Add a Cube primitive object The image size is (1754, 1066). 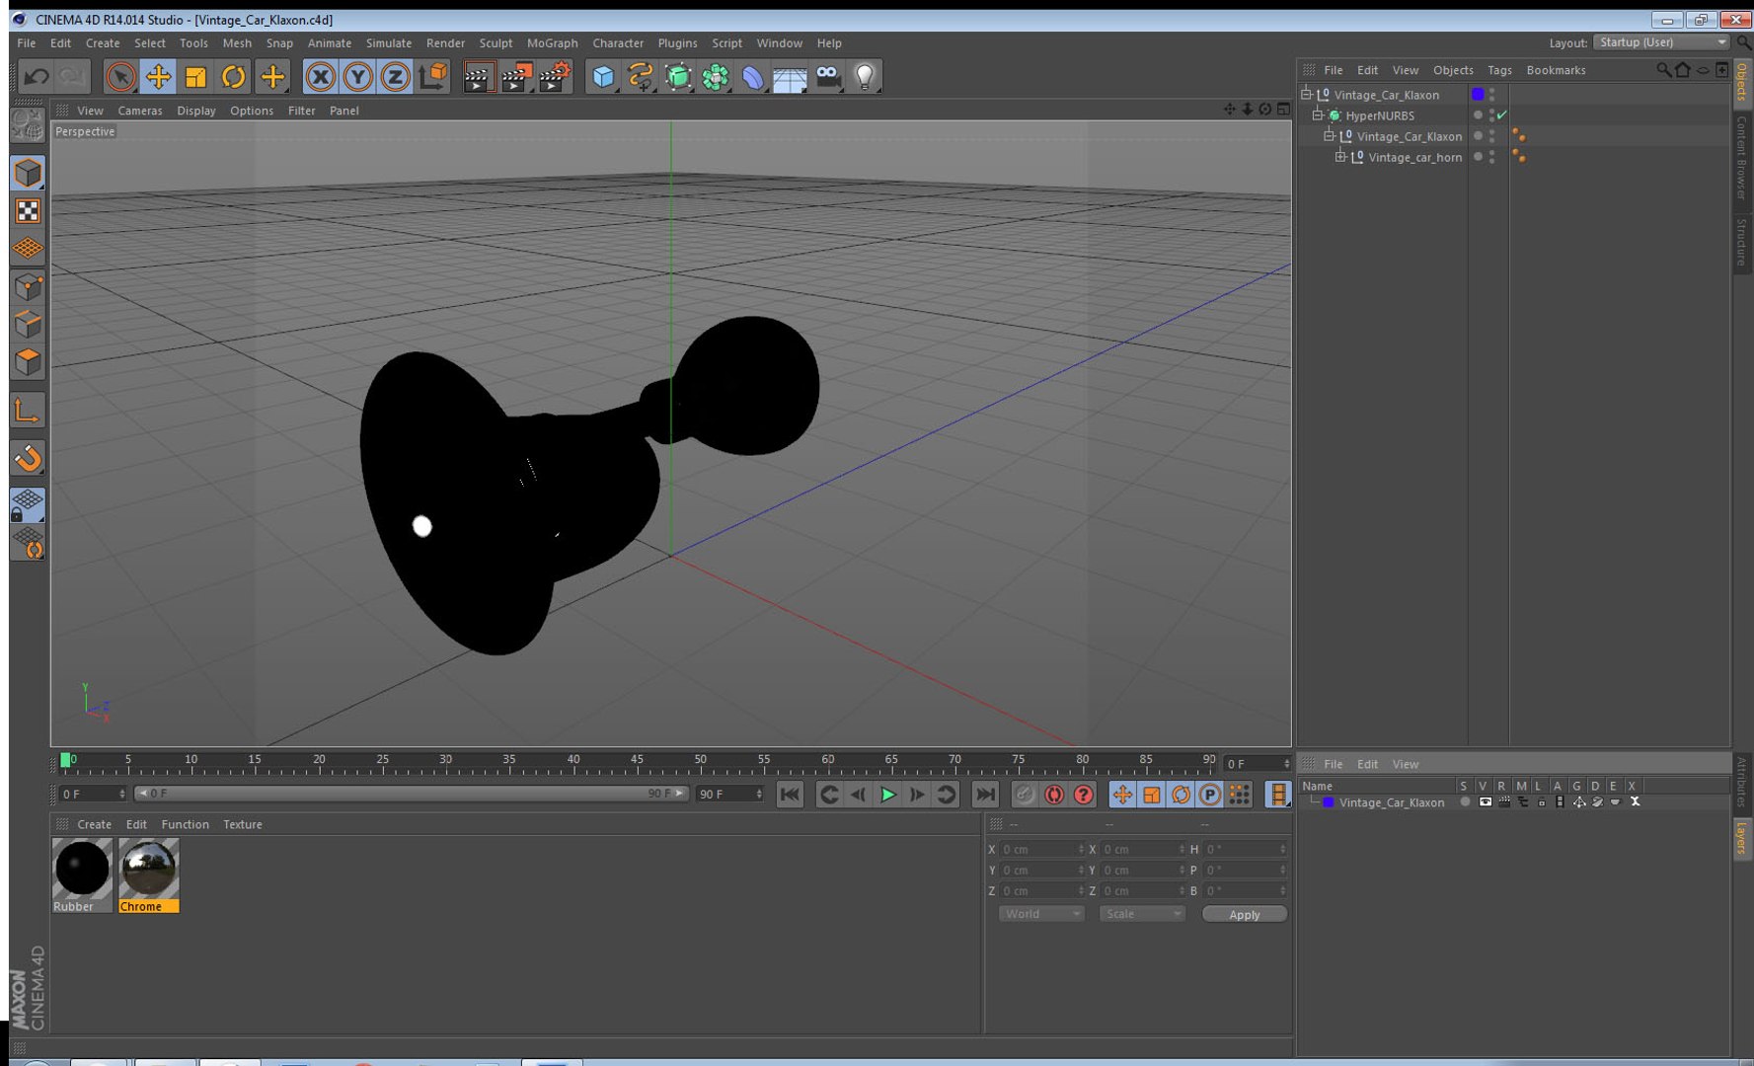point(603,76)
